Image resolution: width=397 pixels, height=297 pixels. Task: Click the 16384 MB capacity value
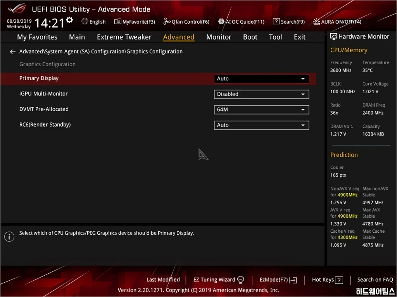point(373,134)
